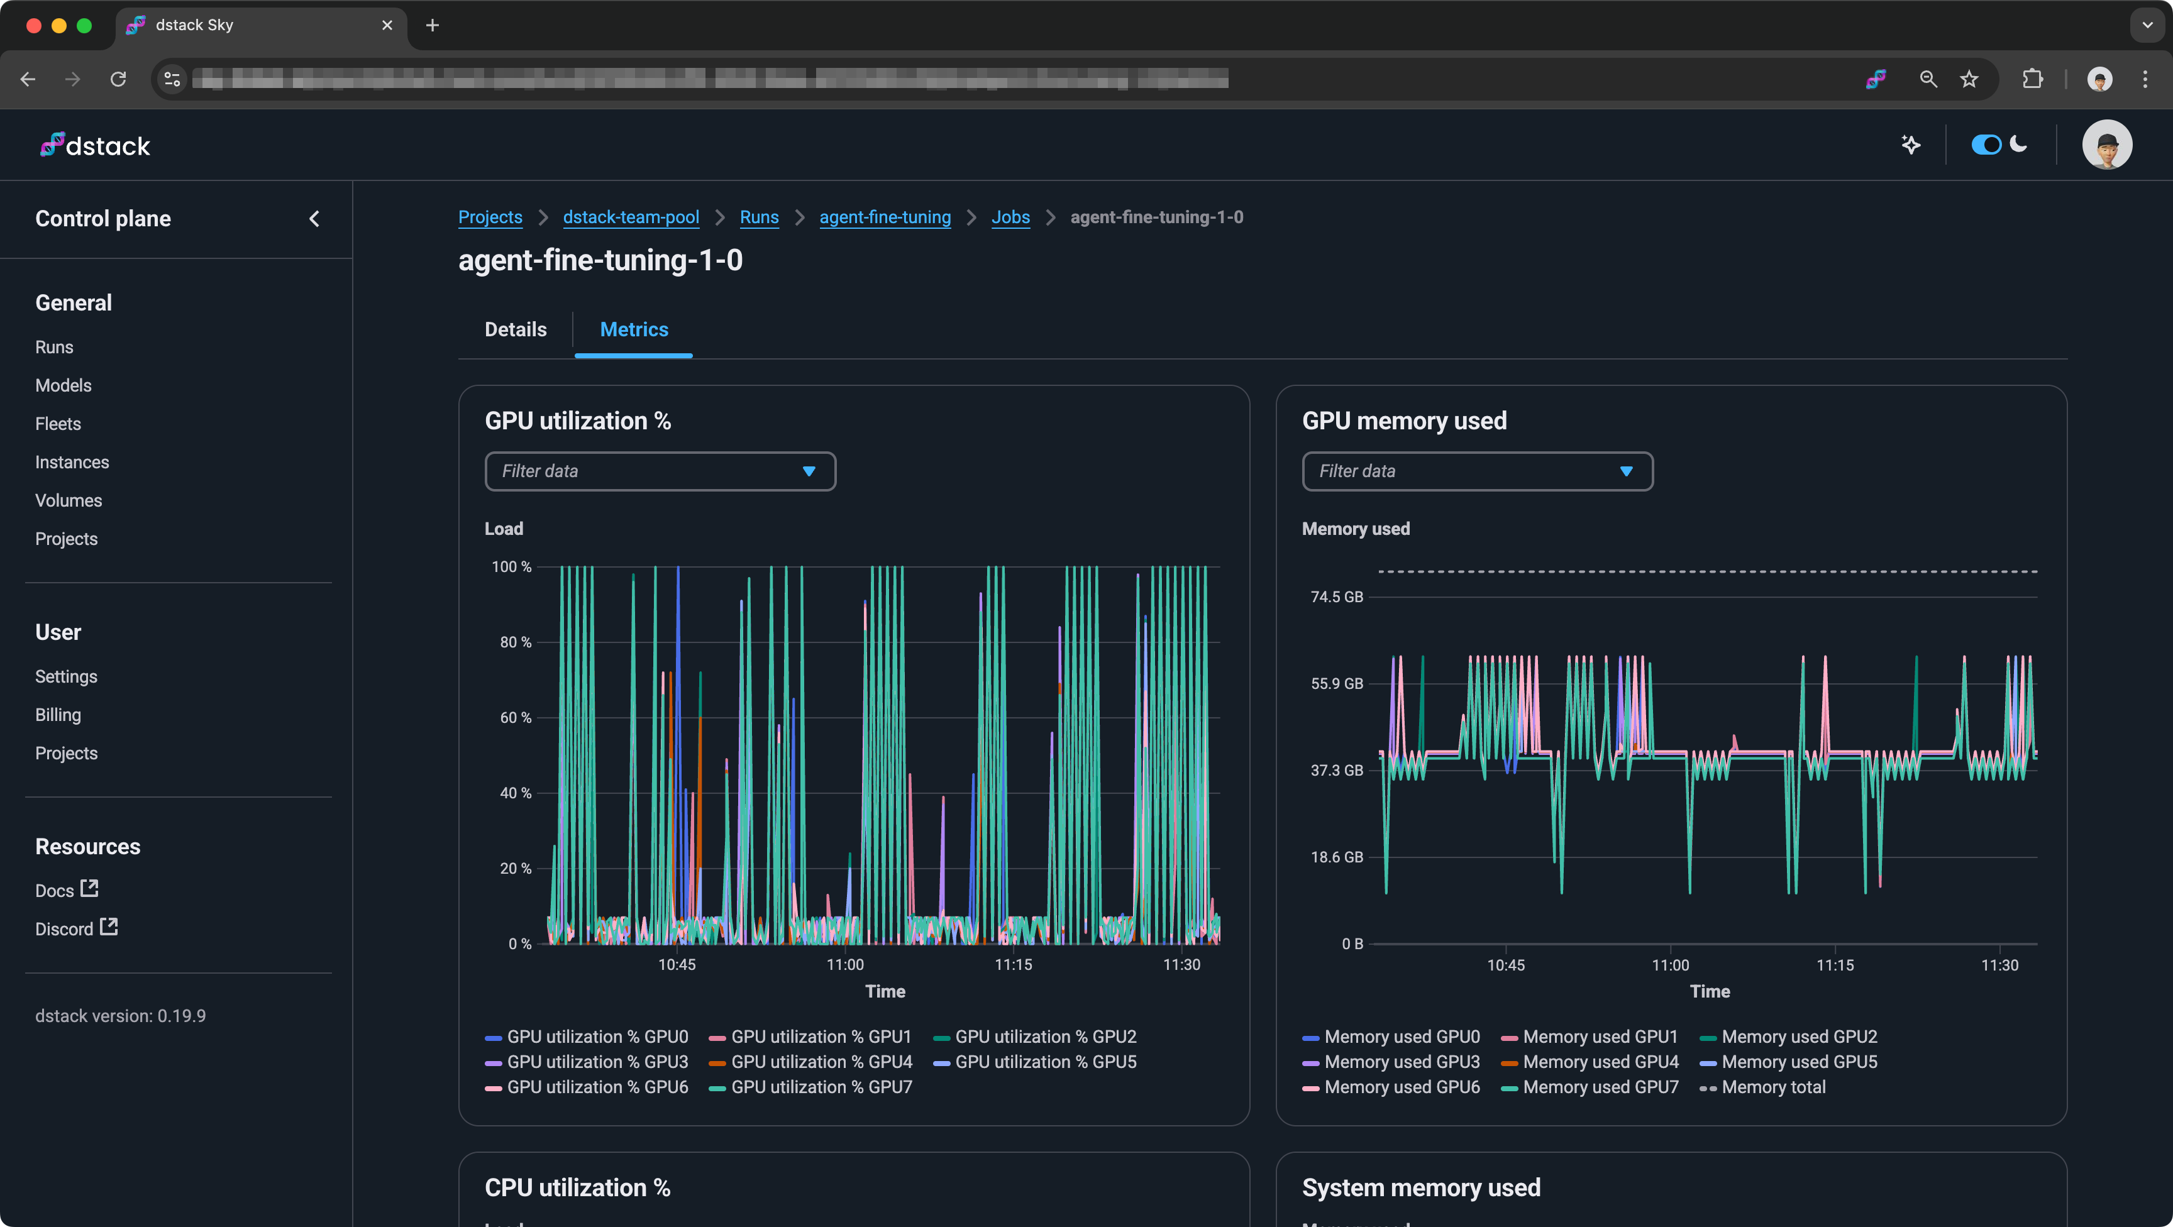Toggle Memory used GPU0 legend item
Image resolution: width=2173 pixels, height=1227 pixels.
click(1391, 1037)
